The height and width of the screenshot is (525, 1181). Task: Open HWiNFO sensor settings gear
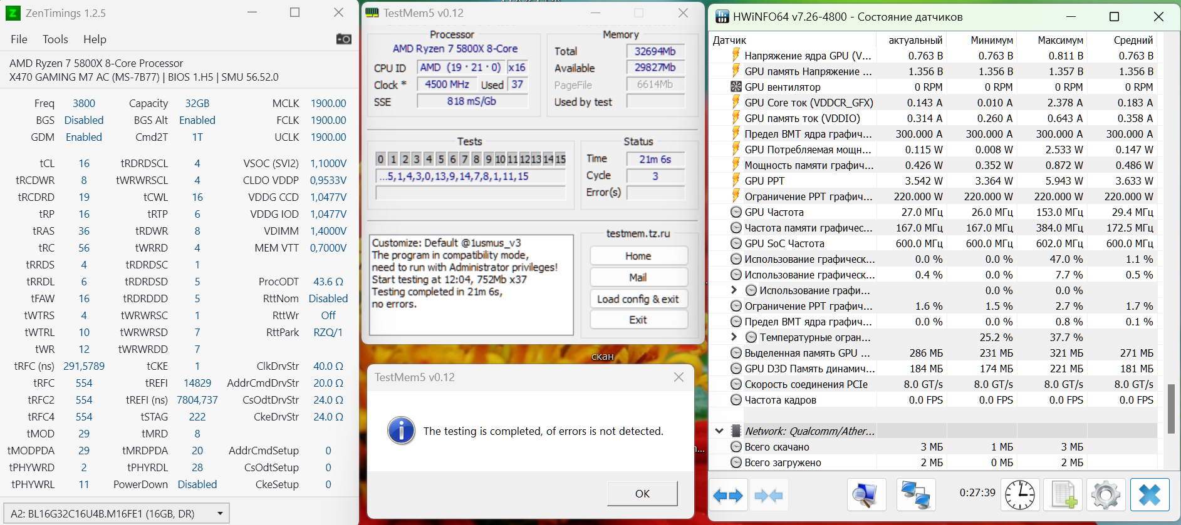click(x=1106, y=496)
